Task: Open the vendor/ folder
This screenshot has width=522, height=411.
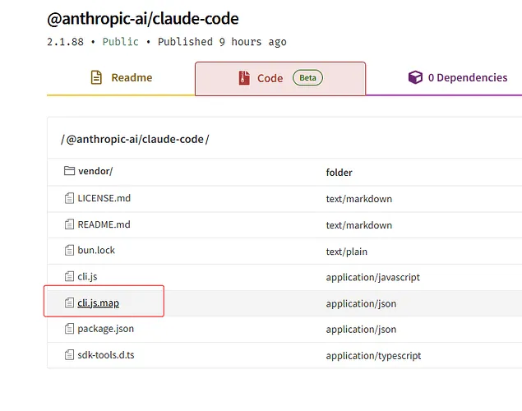Action: (x=95, y=172)
